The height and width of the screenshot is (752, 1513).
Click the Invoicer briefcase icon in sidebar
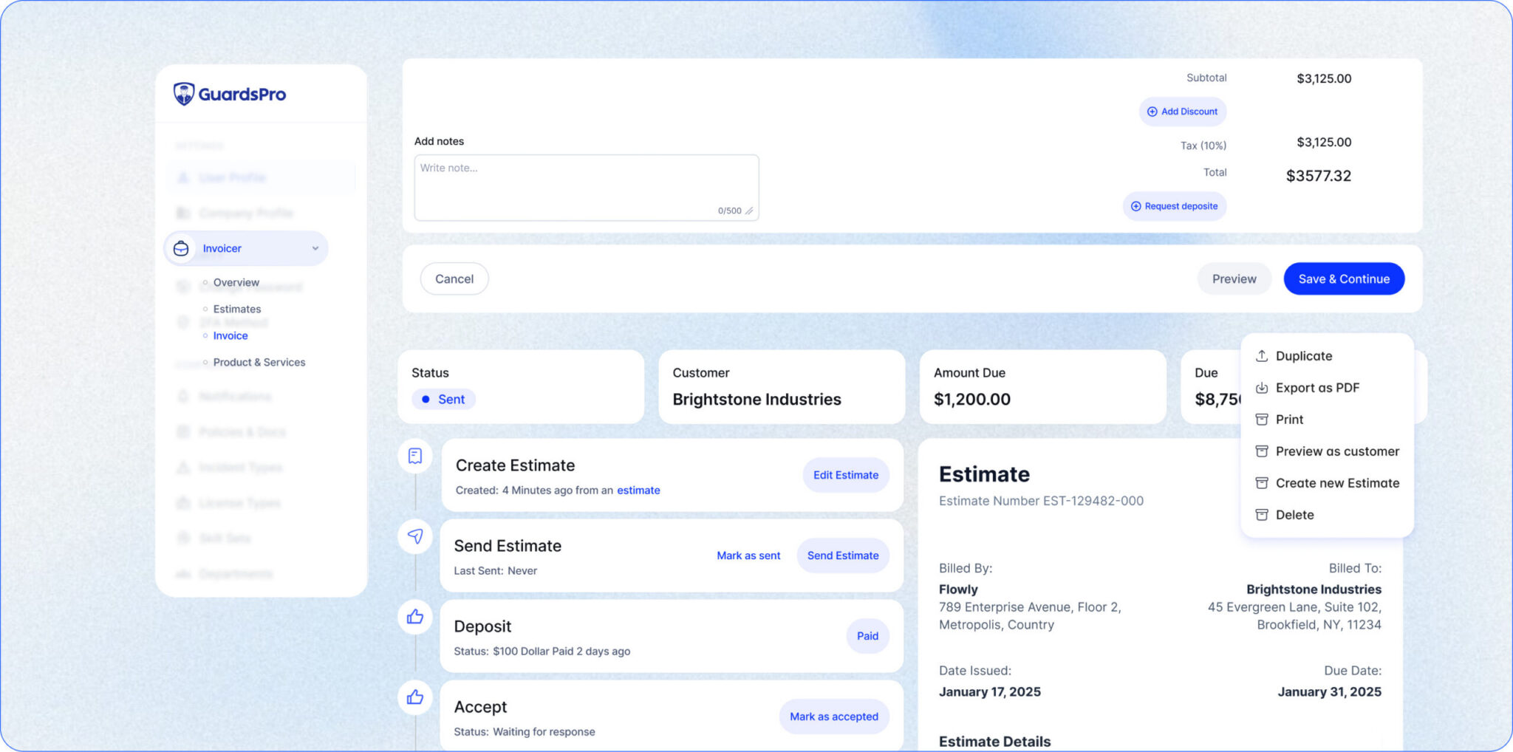pos(181,249)
